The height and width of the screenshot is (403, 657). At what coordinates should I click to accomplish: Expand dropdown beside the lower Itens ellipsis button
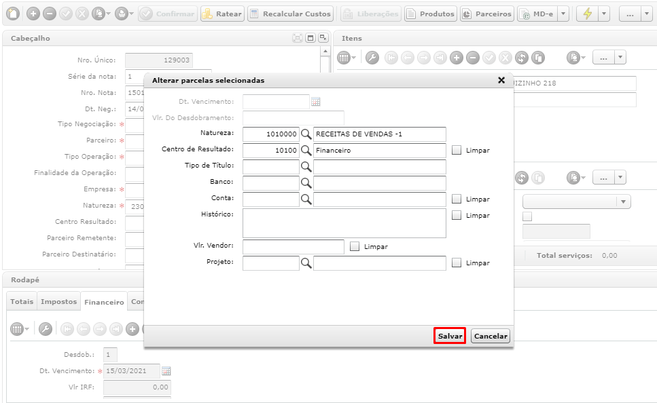[x=620, y=178]
